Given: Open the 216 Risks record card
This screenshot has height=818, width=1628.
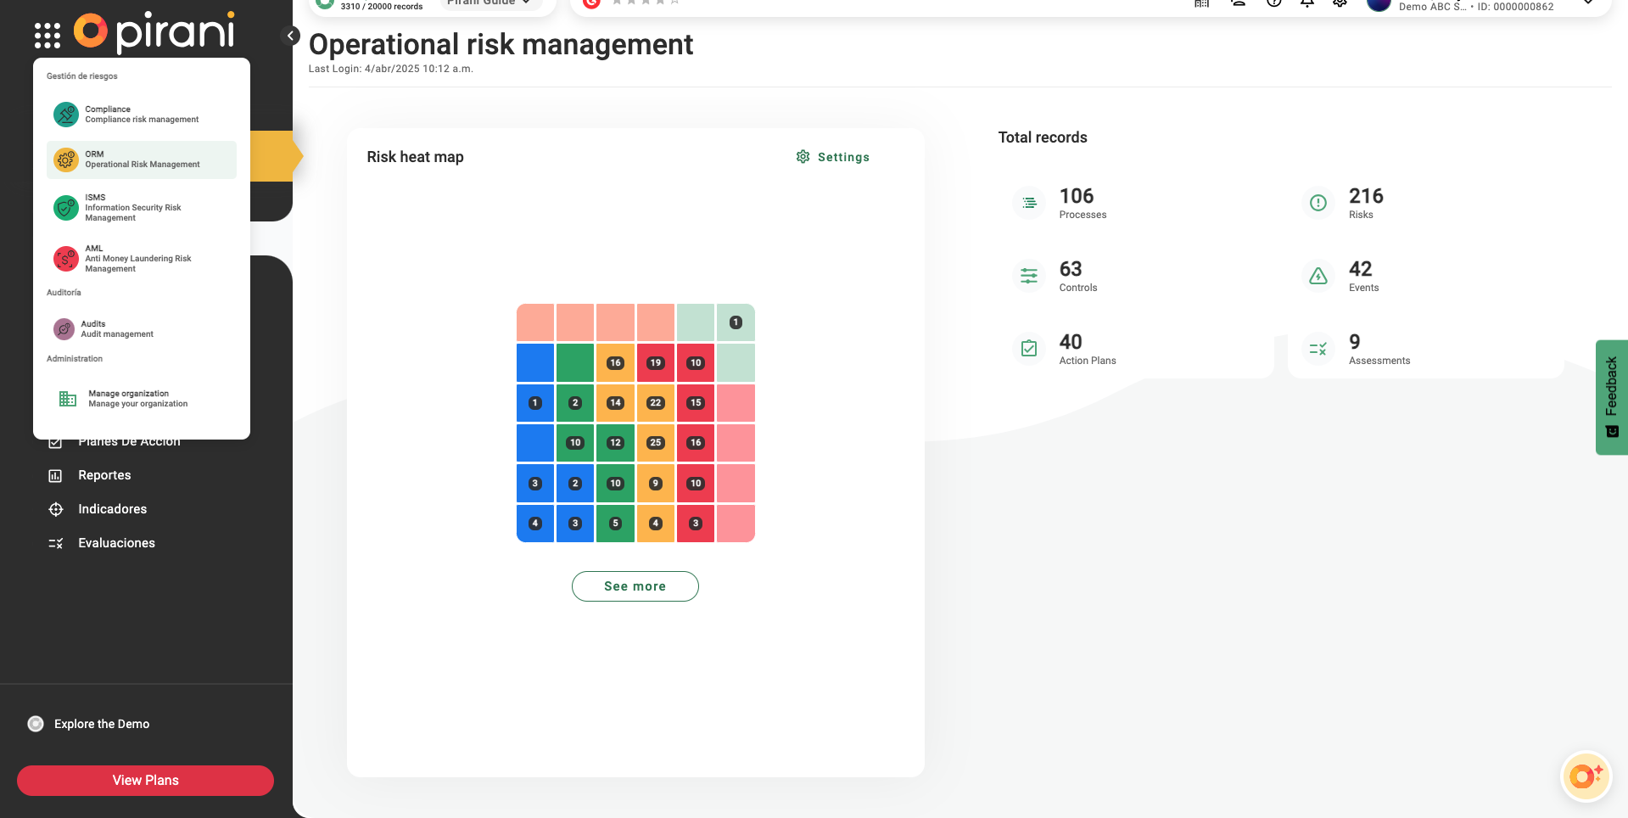Looking at the screenshot, I should [x=1365, y=204].
